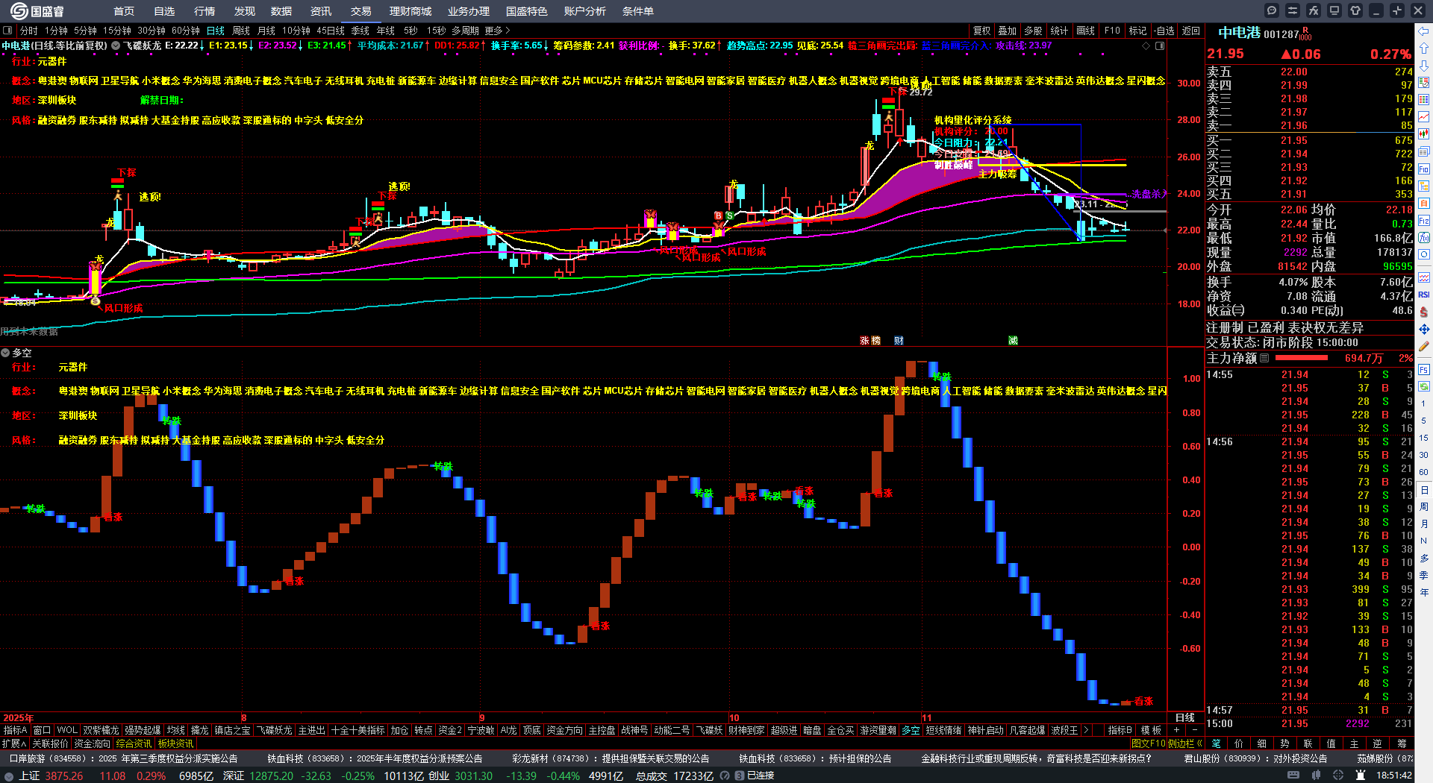1433x783 pixels.
Task: Click the small window icon left of 分时
Action: tap(7, 31)
